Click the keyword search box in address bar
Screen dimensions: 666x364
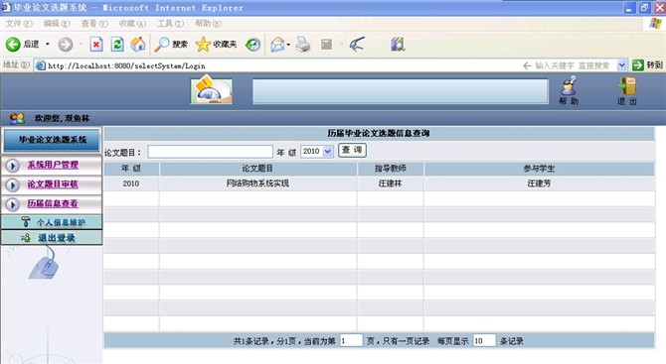(573, 65)
